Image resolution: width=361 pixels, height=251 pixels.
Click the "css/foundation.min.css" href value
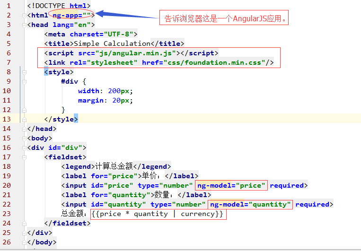point(214,62)
